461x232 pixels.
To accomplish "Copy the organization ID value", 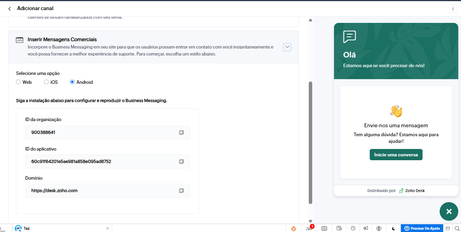I will click(181, 133).
